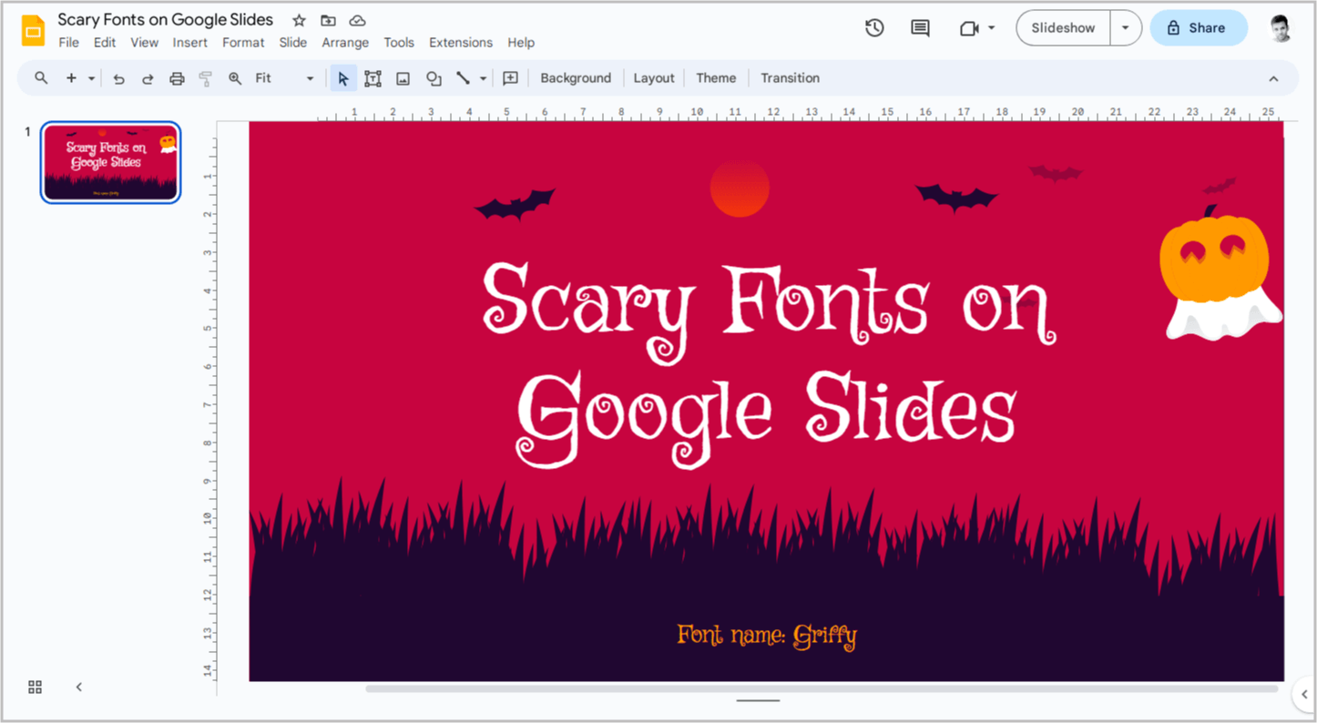
Task: Expand the new slide layout arrow
Action: [x=91, y=78]
